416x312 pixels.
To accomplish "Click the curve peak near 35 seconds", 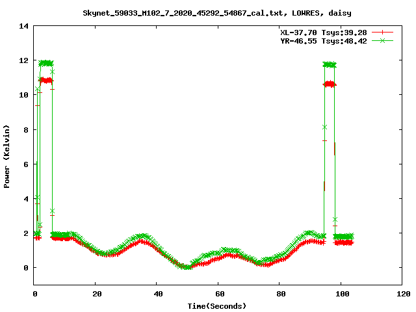I will click(x=143, y=237).
